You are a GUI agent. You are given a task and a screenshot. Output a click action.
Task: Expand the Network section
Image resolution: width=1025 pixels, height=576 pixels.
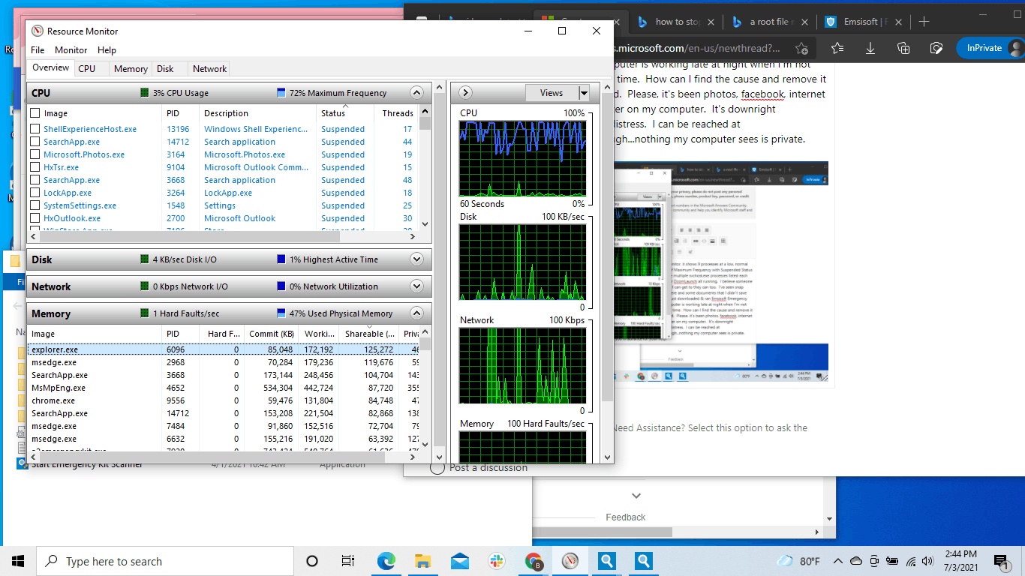pyautogui.click(x=417, y=286)
